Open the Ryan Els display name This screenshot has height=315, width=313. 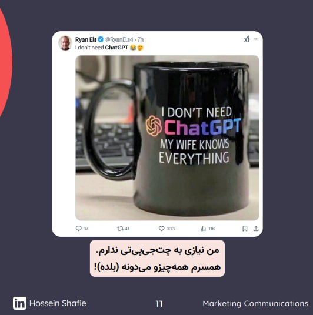coord(86,39)
